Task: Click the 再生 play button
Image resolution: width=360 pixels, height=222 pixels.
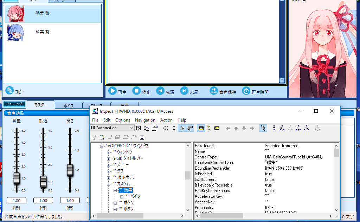Action: click(x=112, y=91)
